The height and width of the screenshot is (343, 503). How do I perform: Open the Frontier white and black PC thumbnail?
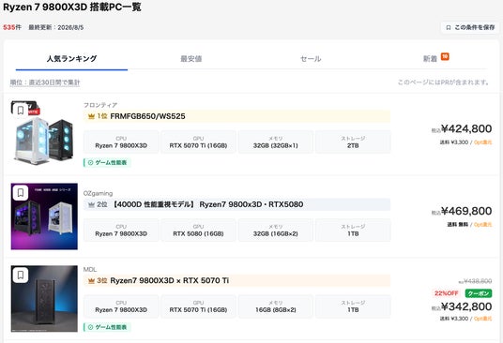point(44,134)
